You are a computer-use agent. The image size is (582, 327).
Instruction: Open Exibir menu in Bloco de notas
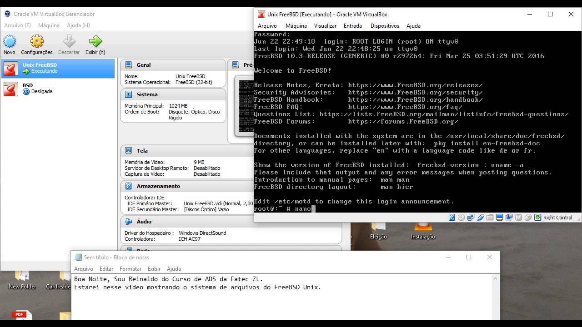pyautogui.click(x=154, y=269)
